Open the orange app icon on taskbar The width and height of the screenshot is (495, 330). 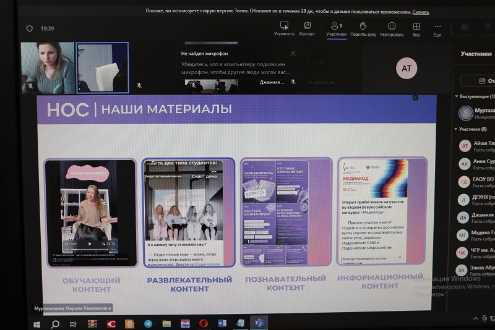[x=129, y=324]
